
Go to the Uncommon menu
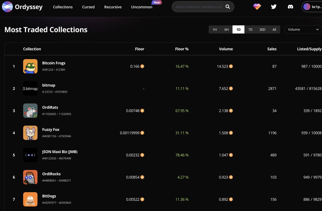(x=142, y=7)
